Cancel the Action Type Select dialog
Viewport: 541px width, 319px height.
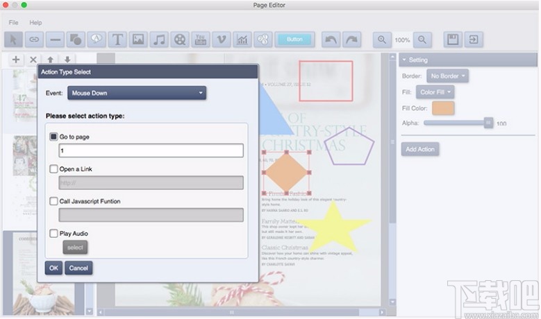[78, 268]
